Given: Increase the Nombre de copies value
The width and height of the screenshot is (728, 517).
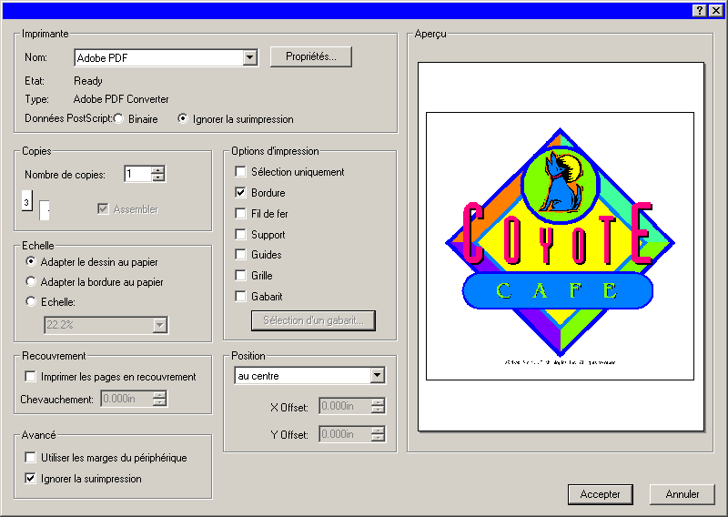Looking at the screenshot, I should (x=158, y=170).
